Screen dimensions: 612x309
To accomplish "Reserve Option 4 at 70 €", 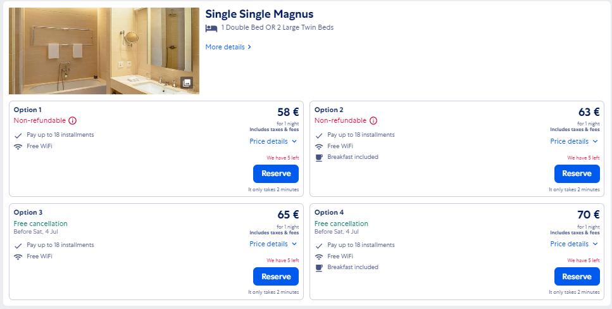I will pos(577,277).
